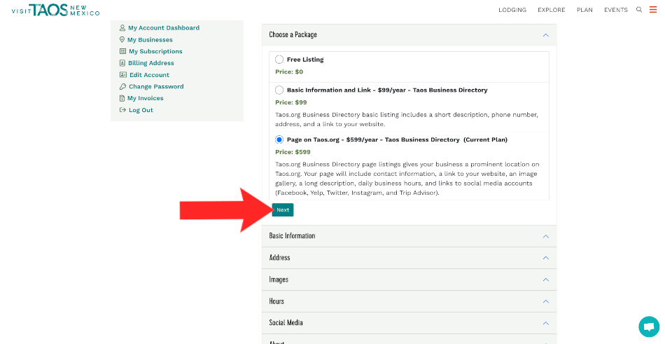Expand the Images section chevron

pyautogui.click(x=545, y=280)
